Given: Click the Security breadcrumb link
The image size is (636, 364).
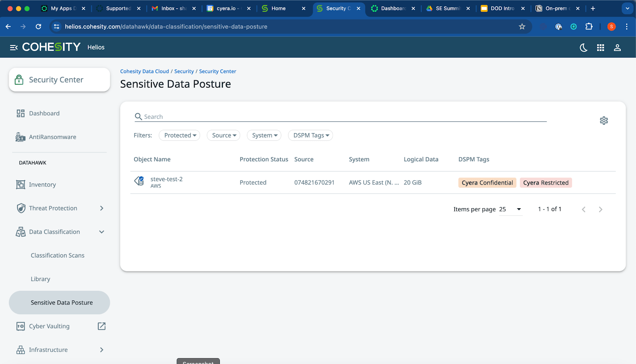Looking at the screenshot, I should (x=184, y=72).
